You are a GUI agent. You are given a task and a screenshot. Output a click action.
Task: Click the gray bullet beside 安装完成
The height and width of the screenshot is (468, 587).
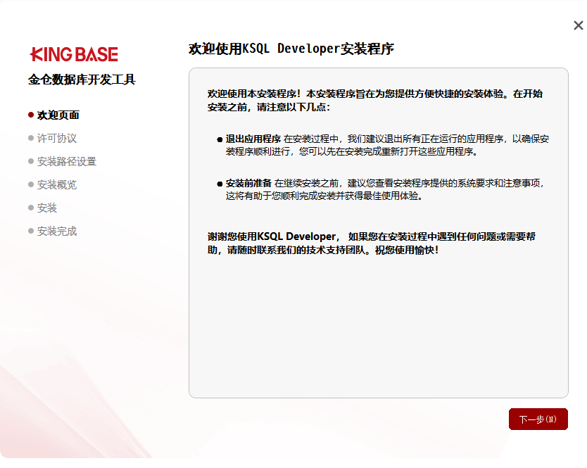point(31,231)
